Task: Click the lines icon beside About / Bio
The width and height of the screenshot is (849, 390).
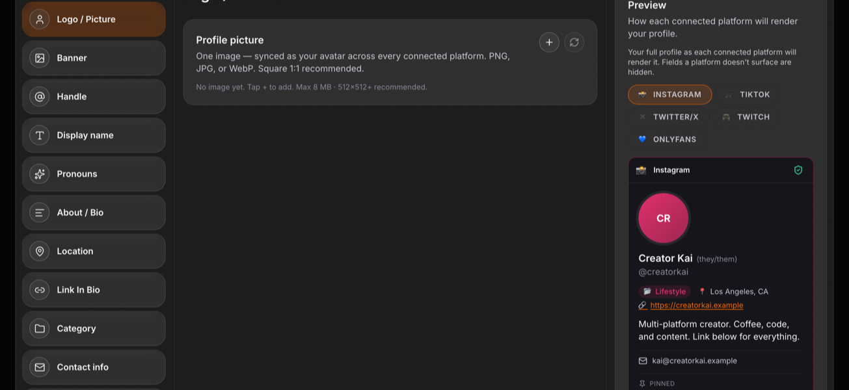Action: [x=40, y=213]
